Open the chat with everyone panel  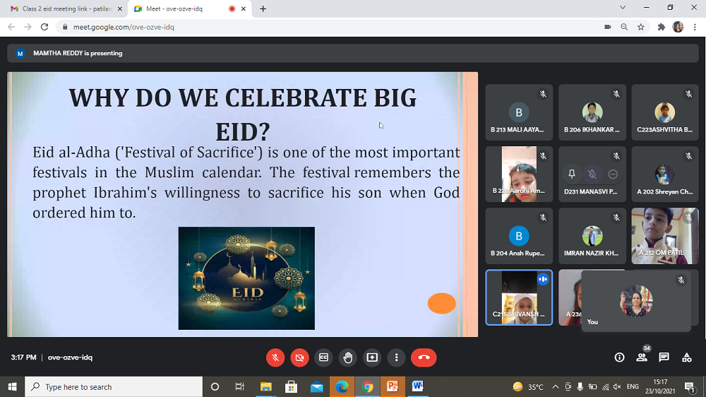tap(664, 357)
